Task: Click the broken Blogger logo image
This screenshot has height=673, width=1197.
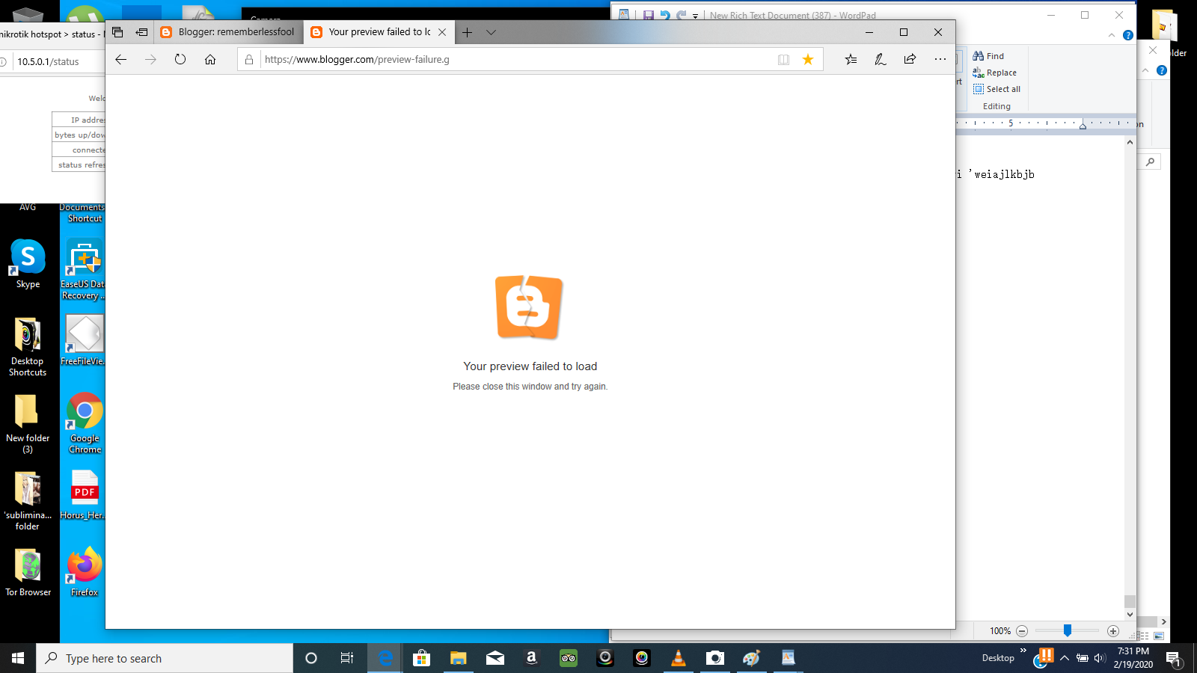Action: [x=529, y=307]
